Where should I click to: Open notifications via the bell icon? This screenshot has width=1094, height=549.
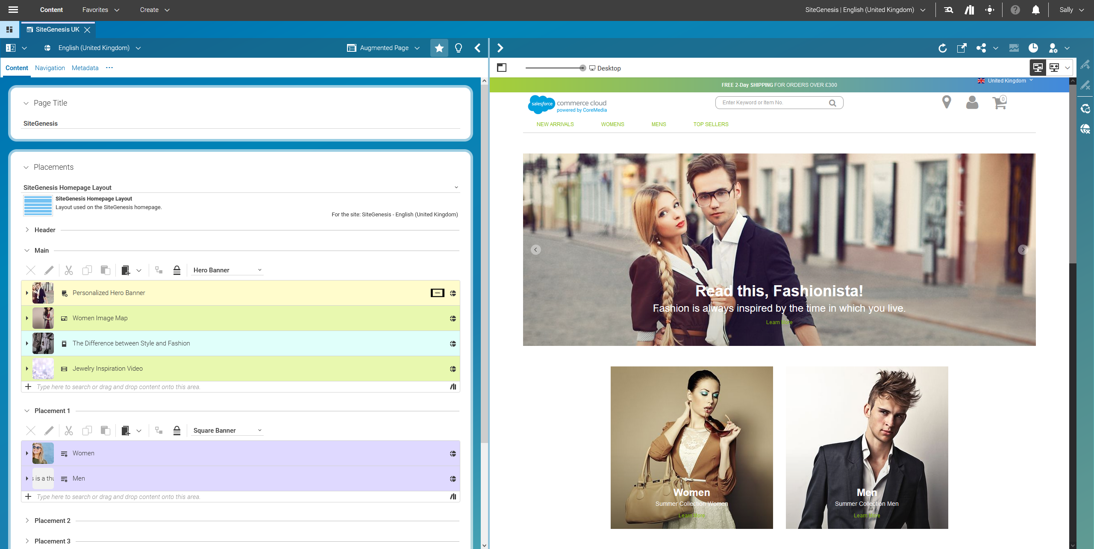[1036, 9]
